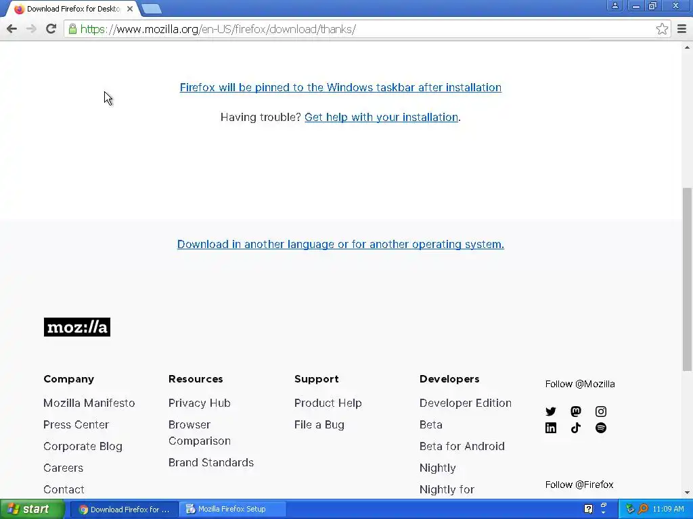Close the Download Firefox tab
Image resolution: width=693 pixels, height=519 pixels.
(130, 8)
